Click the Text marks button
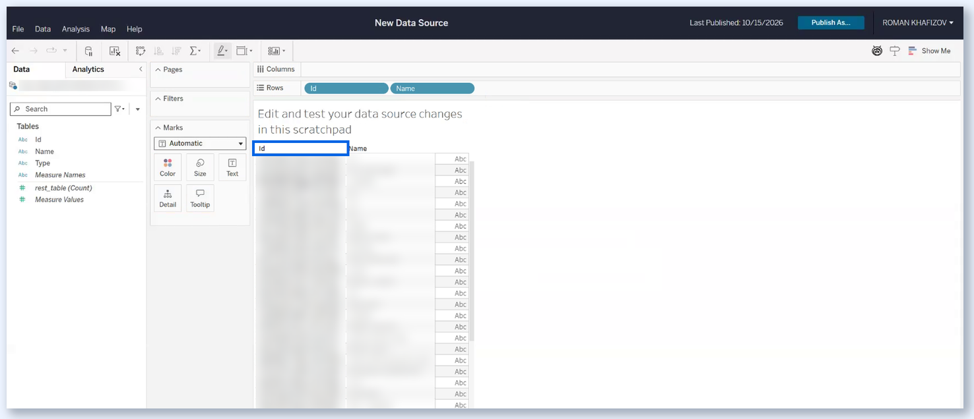Screen dimensions: 974x419 tap(232, 167)
